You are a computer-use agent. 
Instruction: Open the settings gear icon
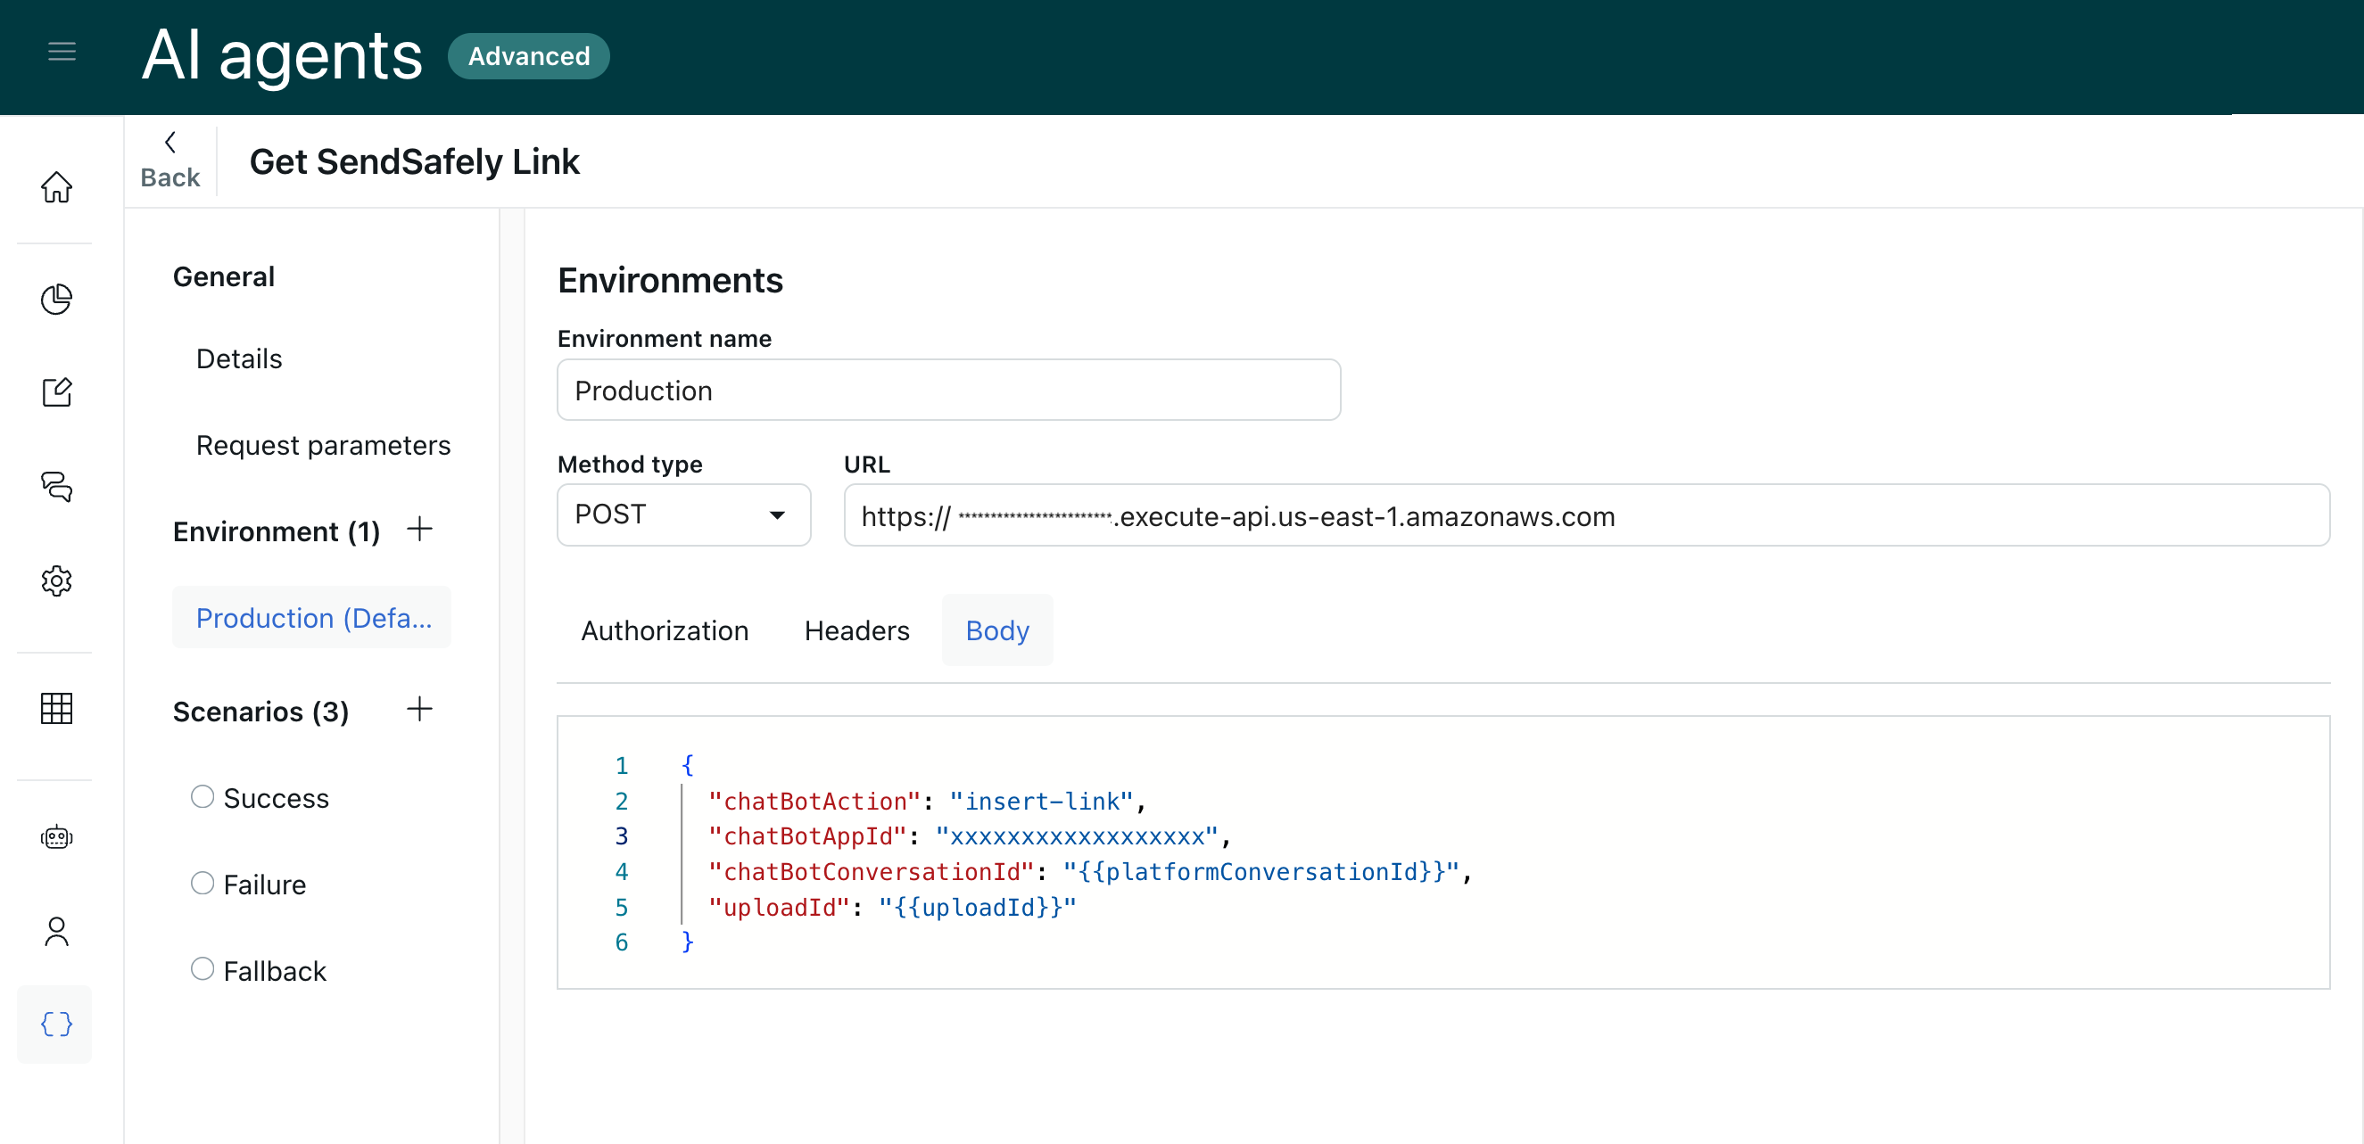[x=56, y=580]
